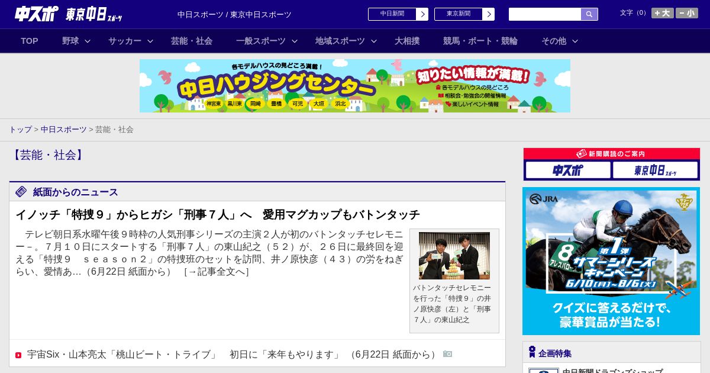
Task: Click the 中日ハウジングセンター banner ad
Action: [x=355, y=86]
